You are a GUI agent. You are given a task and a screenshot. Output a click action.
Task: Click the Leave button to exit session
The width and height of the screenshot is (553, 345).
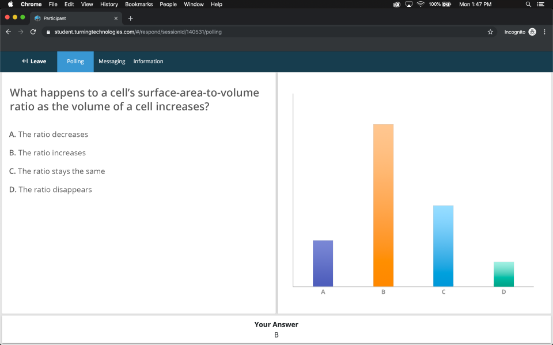pyautogui.click(x=34, y=61)
